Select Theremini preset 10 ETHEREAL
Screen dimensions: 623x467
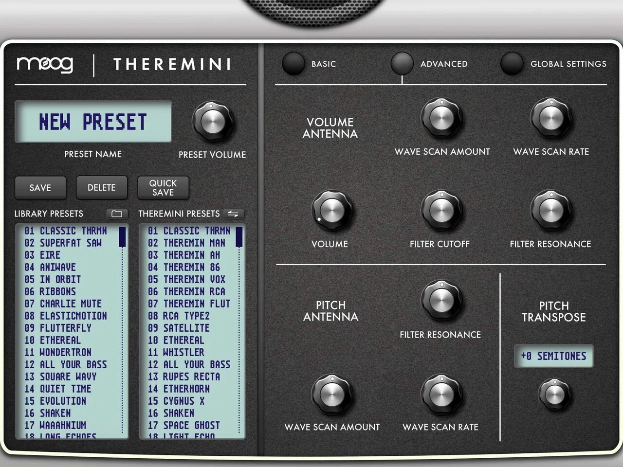pyautogui.click(x=176, y=340)
